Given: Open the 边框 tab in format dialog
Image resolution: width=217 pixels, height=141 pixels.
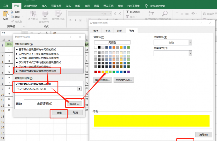Looking at the screenshot, I should [x=120, y=31].
